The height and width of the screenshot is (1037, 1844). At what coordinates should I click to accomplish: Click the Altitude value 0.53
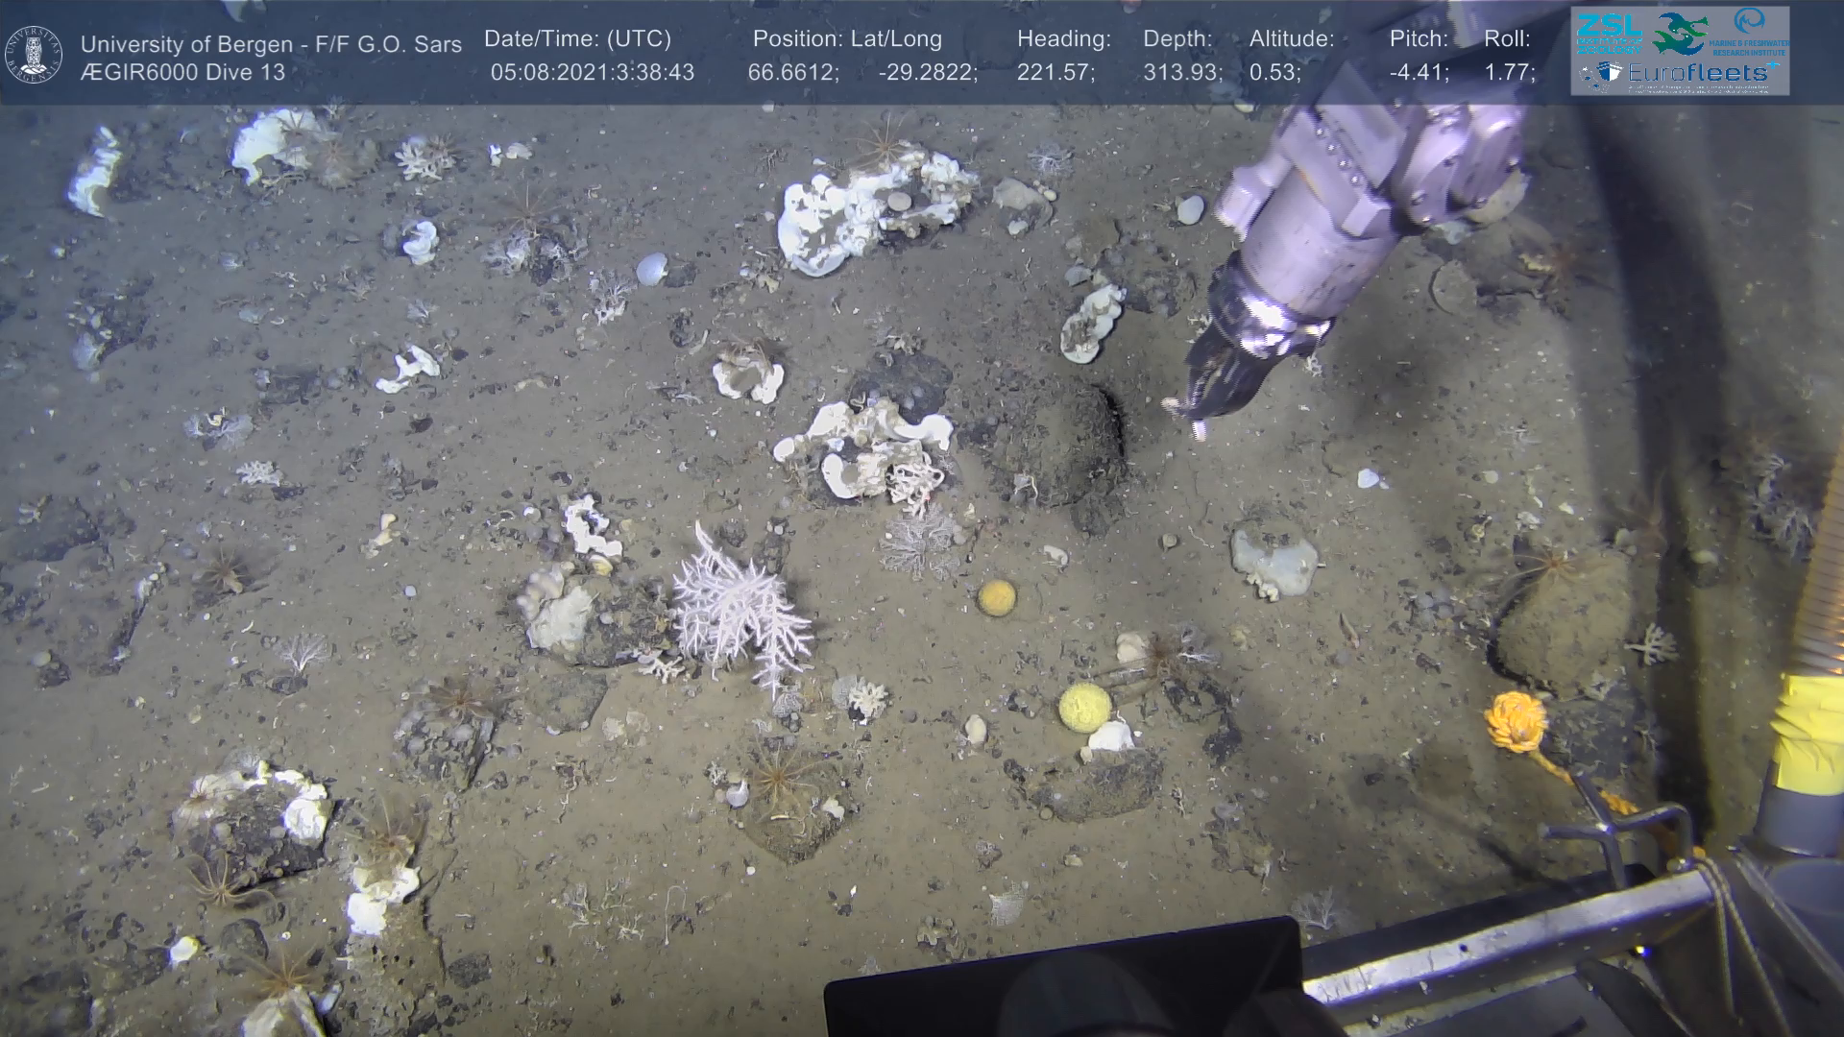coord(1274,73)
